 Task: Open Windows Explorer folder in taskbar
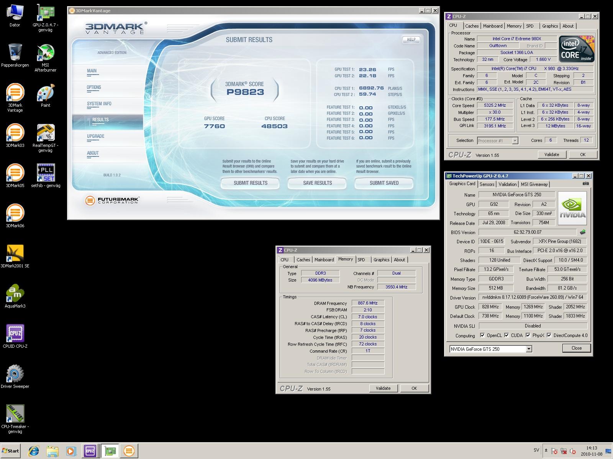pyautogui.click(x=52, y=451)
